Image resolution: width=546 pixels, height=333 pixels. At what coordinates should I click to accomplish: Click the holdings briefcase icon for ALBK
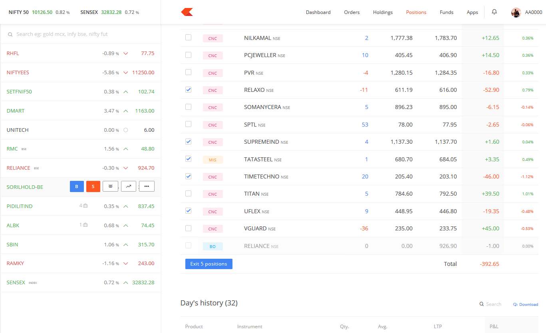pos(85,225)
